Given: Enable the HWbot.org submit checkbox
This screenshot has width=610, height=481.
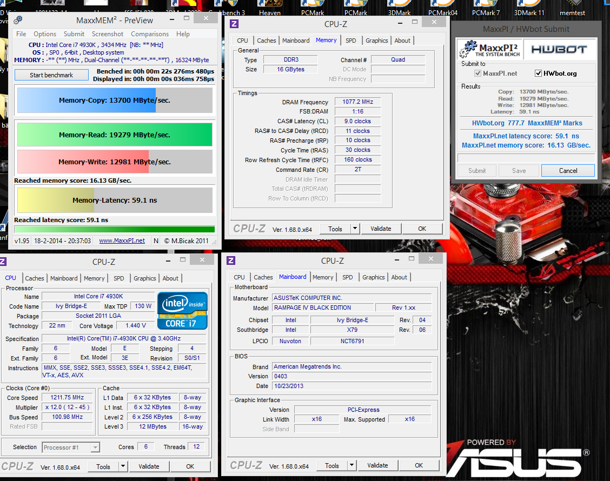Looking at the screenshot, I should (x=539, y=74).
